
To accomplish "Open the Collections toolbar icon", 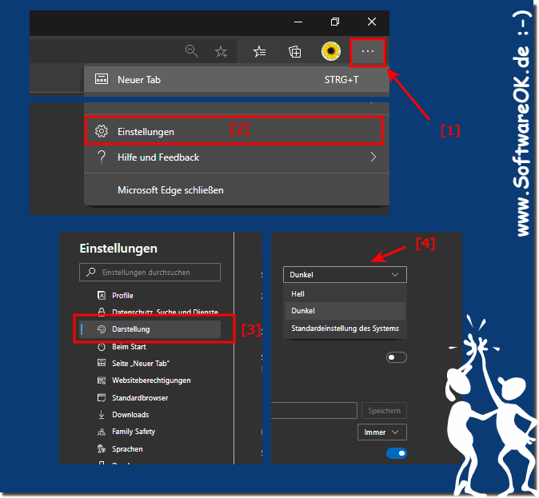I will (x=294, y=52).
